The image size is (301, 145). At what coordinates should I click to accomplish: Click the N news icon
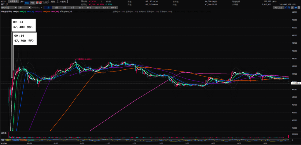37,3
